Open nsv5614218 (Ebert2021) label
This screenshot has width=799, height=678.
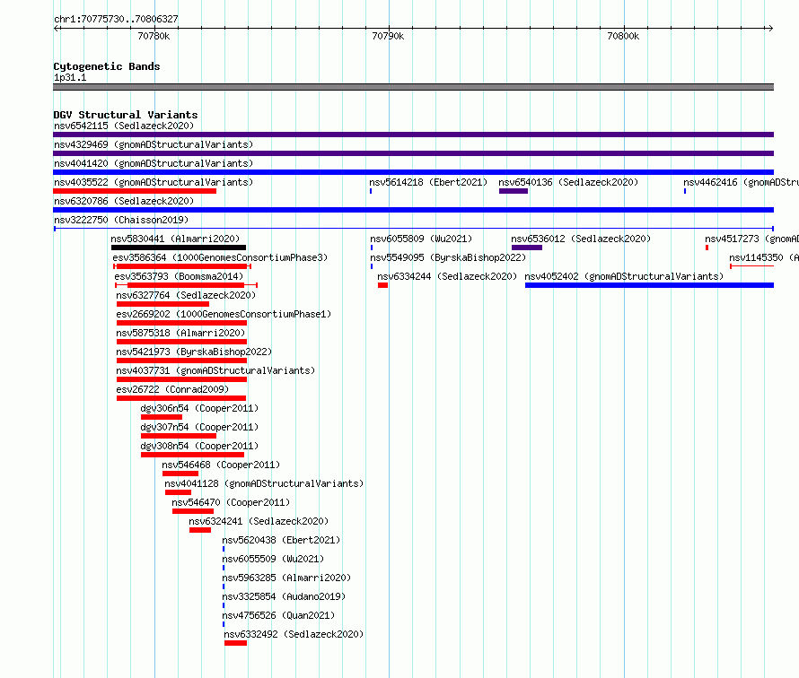[x=428, y=182]
